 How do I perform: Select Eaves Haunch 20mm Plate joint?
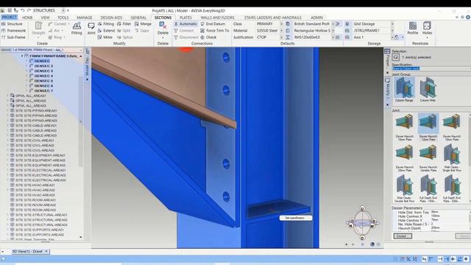[x=404, y=158]
